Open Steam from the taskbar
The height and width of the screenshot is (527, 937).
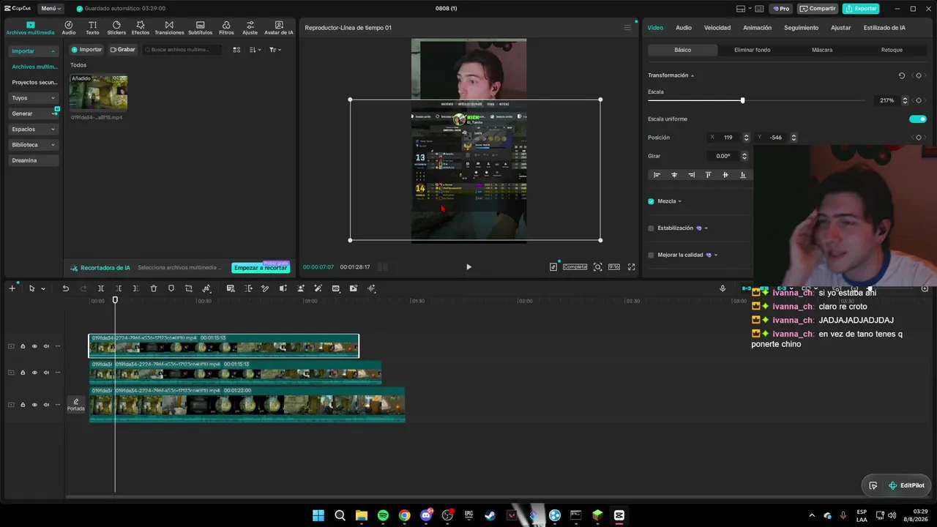click(x=490, y=515)
